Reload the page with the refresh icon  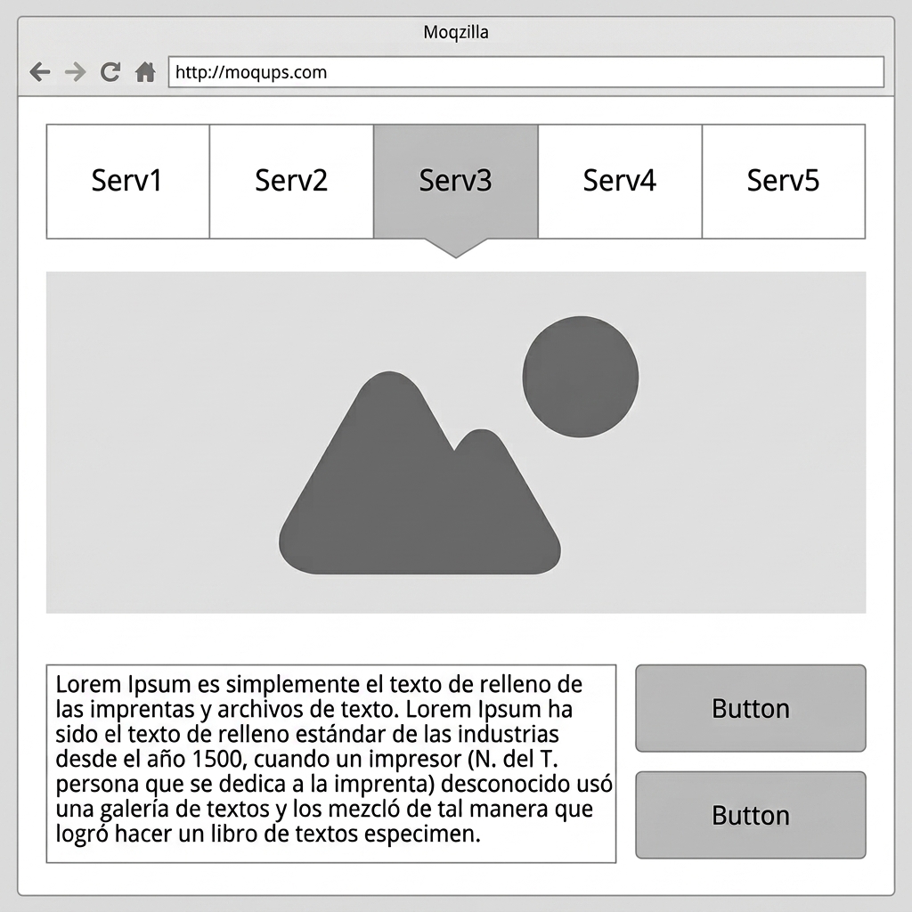(110, 71)
